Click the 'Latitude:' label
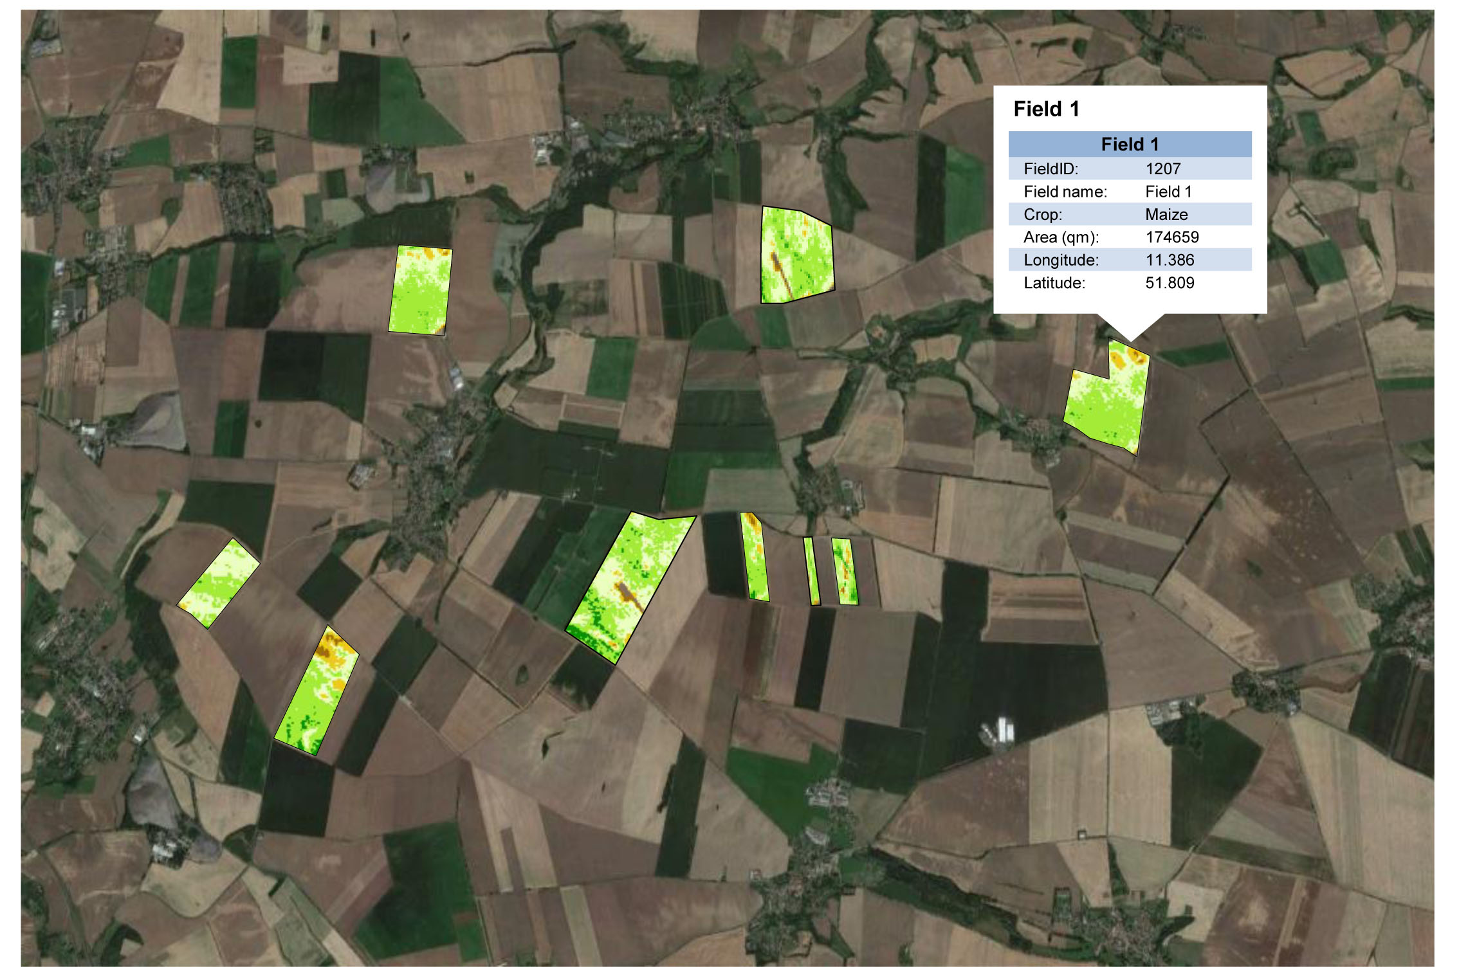 point(1054,283)
